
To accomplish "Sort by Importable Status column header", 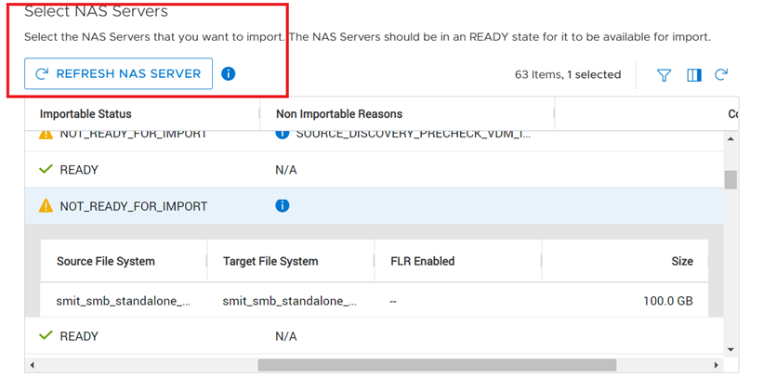I will [86, 114].
